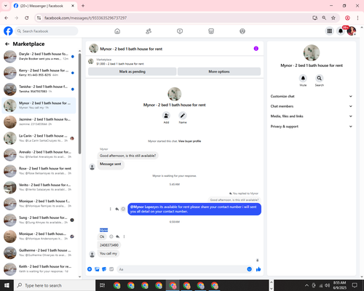Open Tanisha conversation in chat list

39,89
